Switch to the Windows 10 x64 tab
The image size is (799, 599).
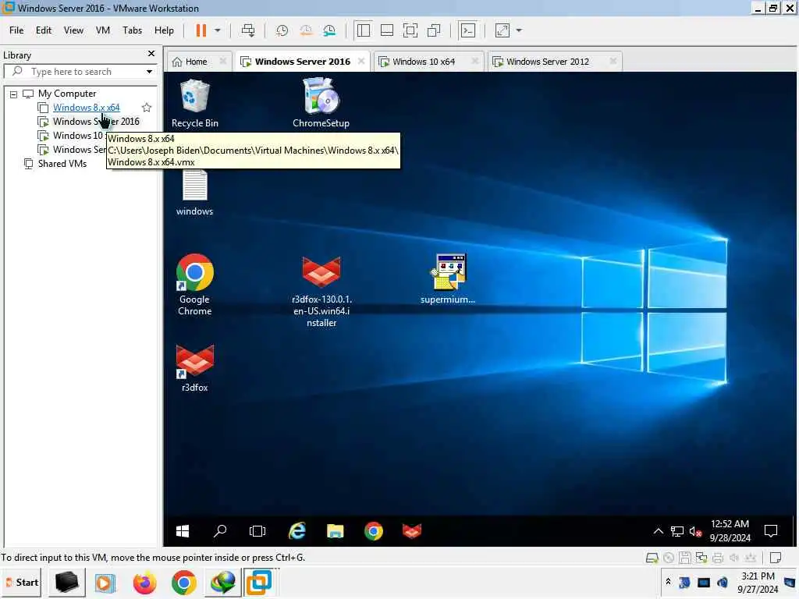pos(423,62)
